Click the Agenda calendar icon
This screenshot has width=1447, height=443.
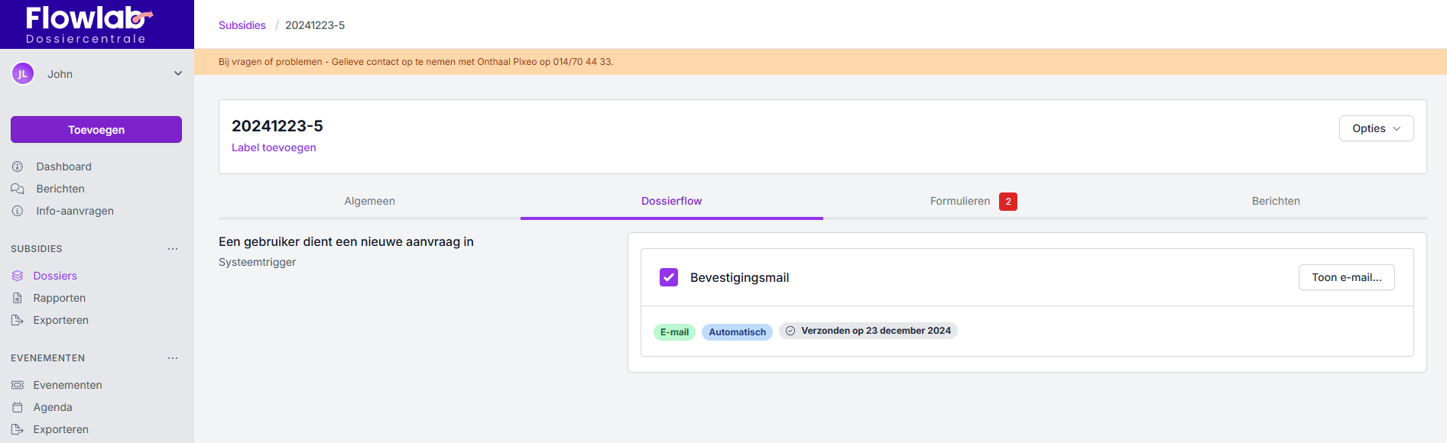[18, 407]
